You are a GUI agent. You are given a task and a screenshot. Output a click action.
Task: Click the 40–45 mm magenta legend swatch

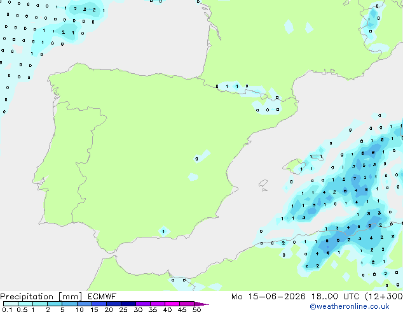click(172, 304)
